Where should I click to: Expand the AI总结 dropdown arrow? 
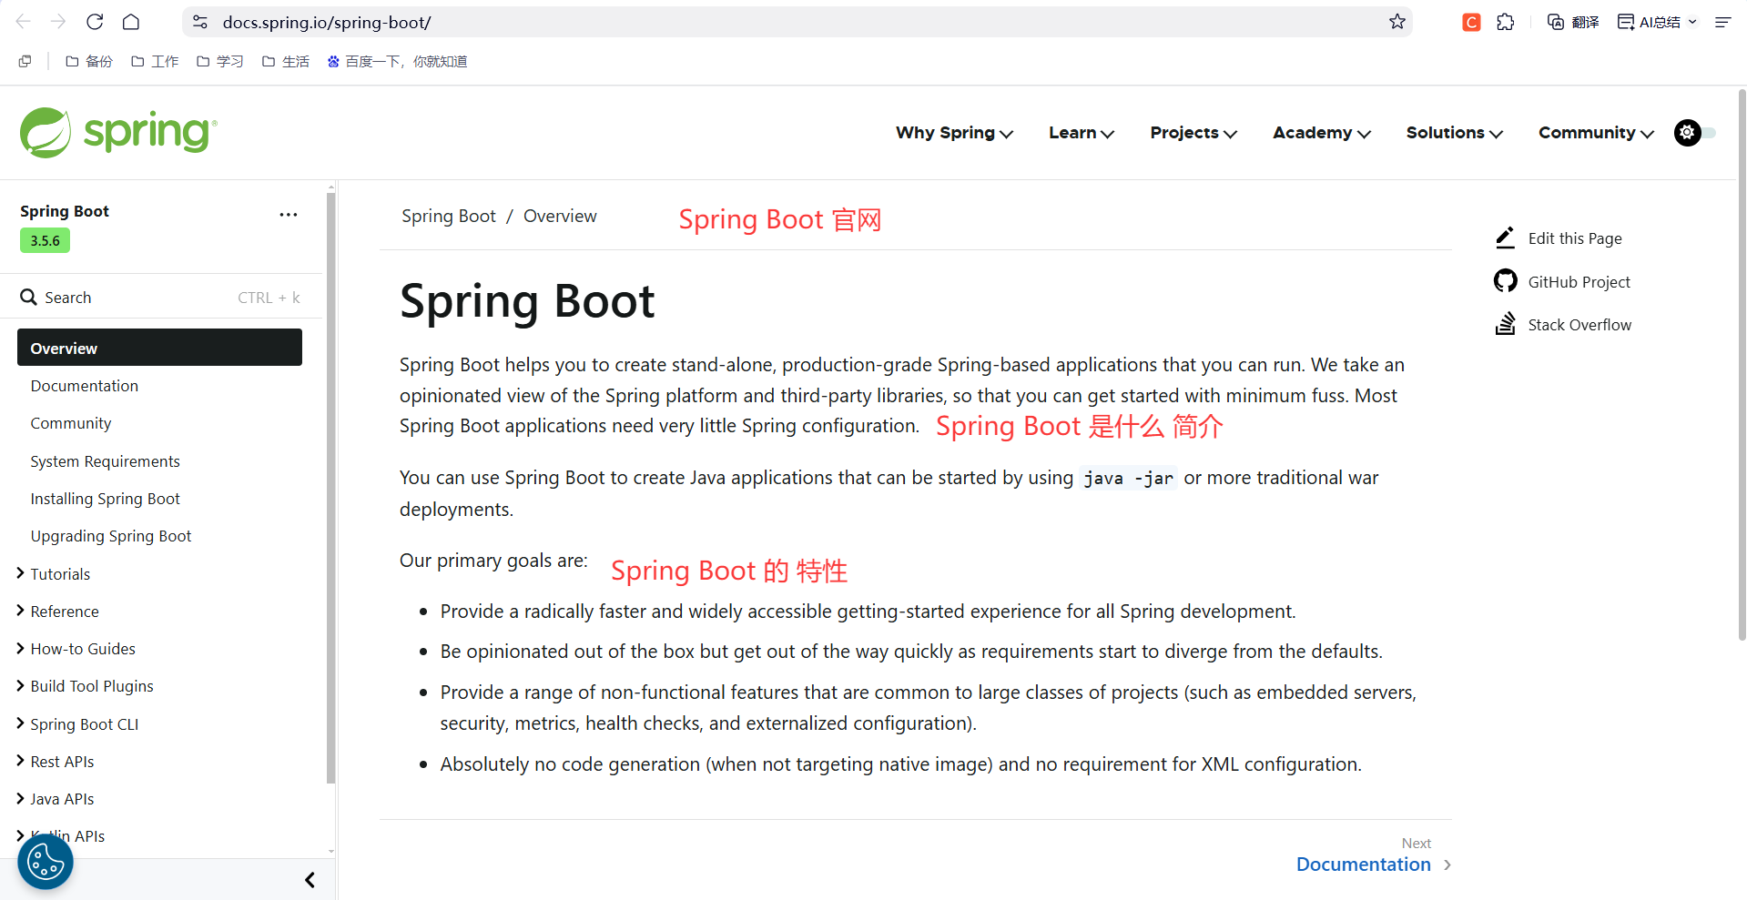click(1692, 22)
